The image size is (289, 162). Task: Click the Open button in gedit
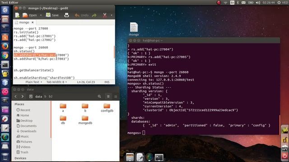click(x=30, y=15)
